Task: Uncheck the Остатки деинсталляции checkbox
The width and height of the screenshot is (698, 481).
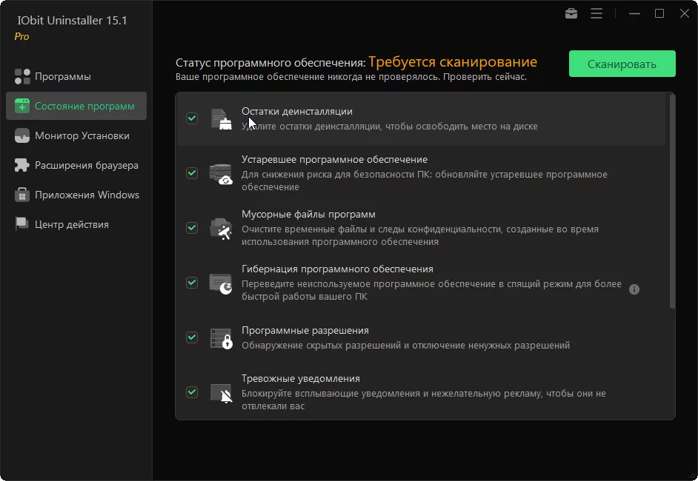Action: [192, 118]
